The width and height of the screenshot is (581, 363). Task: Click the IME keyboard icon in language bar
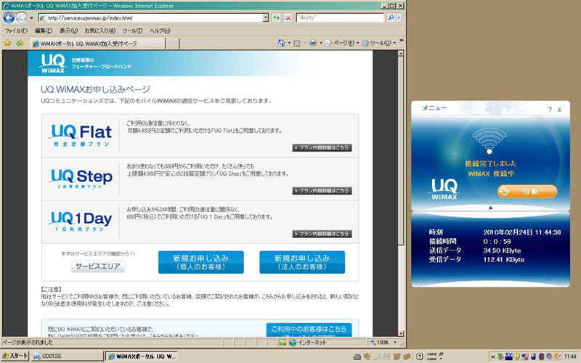pyautogui.click(x=357, y=356)
